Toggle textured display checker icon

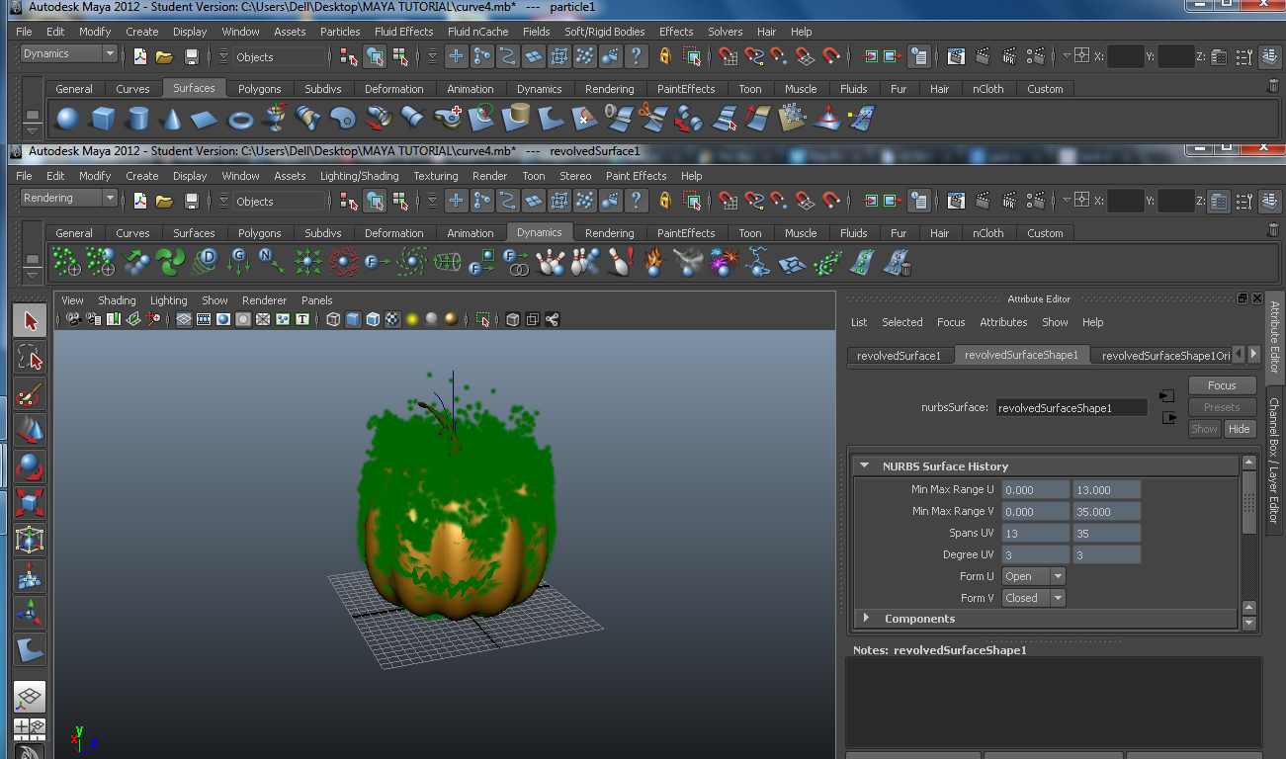393,319
